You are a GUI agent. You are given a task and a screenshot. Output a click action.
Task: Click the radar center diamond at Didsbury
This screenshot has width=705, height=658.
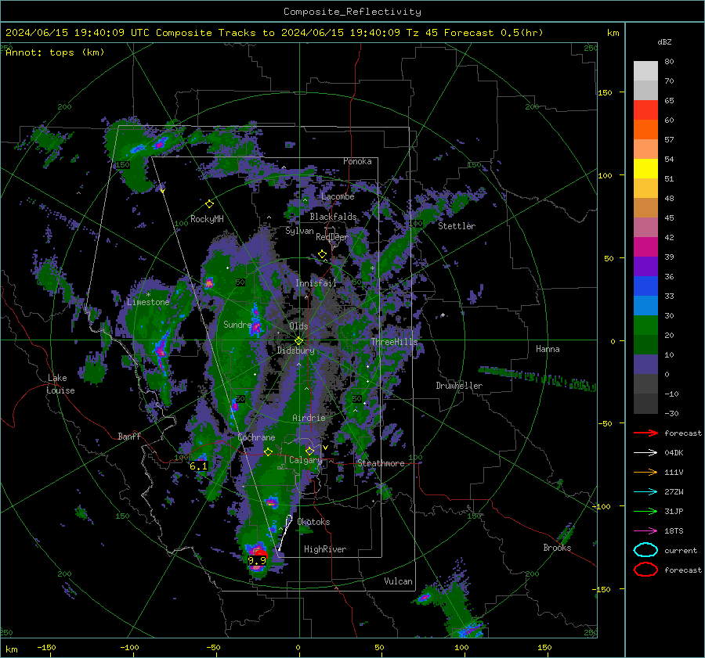tap(298, 341)
